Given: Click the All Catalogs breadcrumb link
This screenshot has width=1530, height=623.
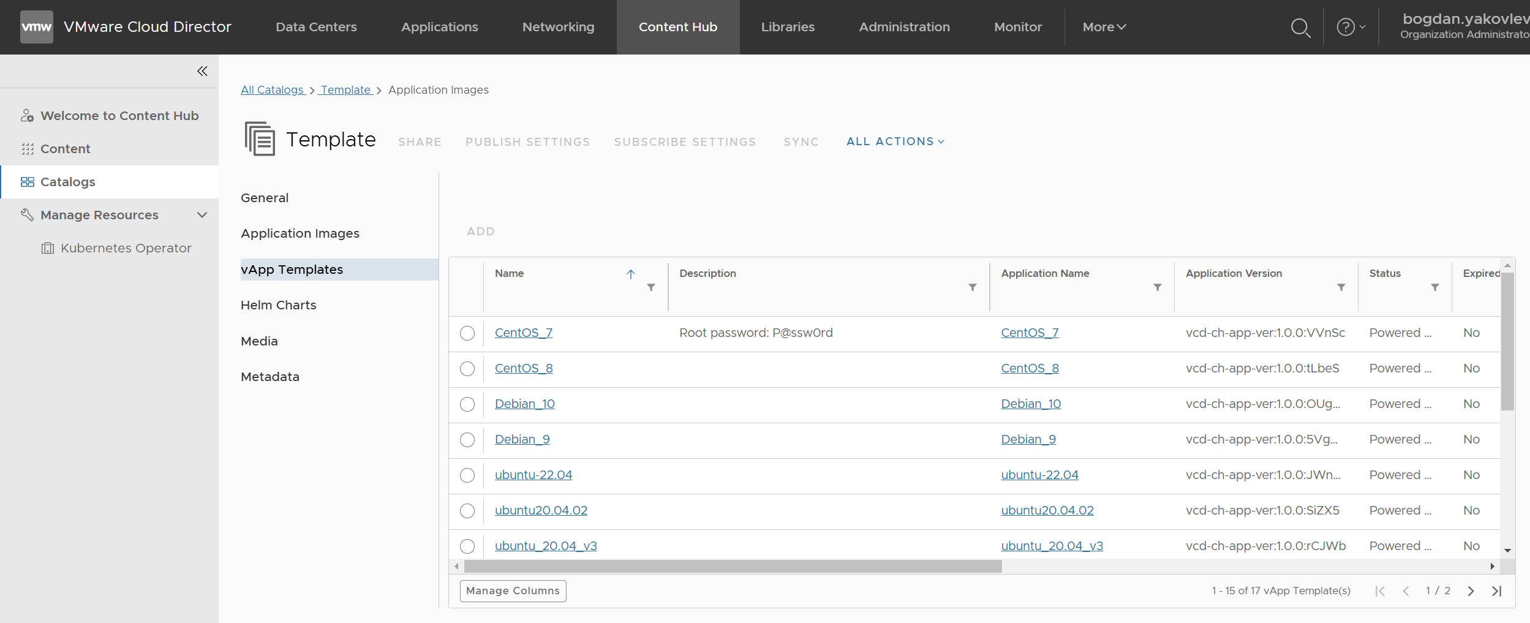Looking at the screenshot, I should (272, 90).
